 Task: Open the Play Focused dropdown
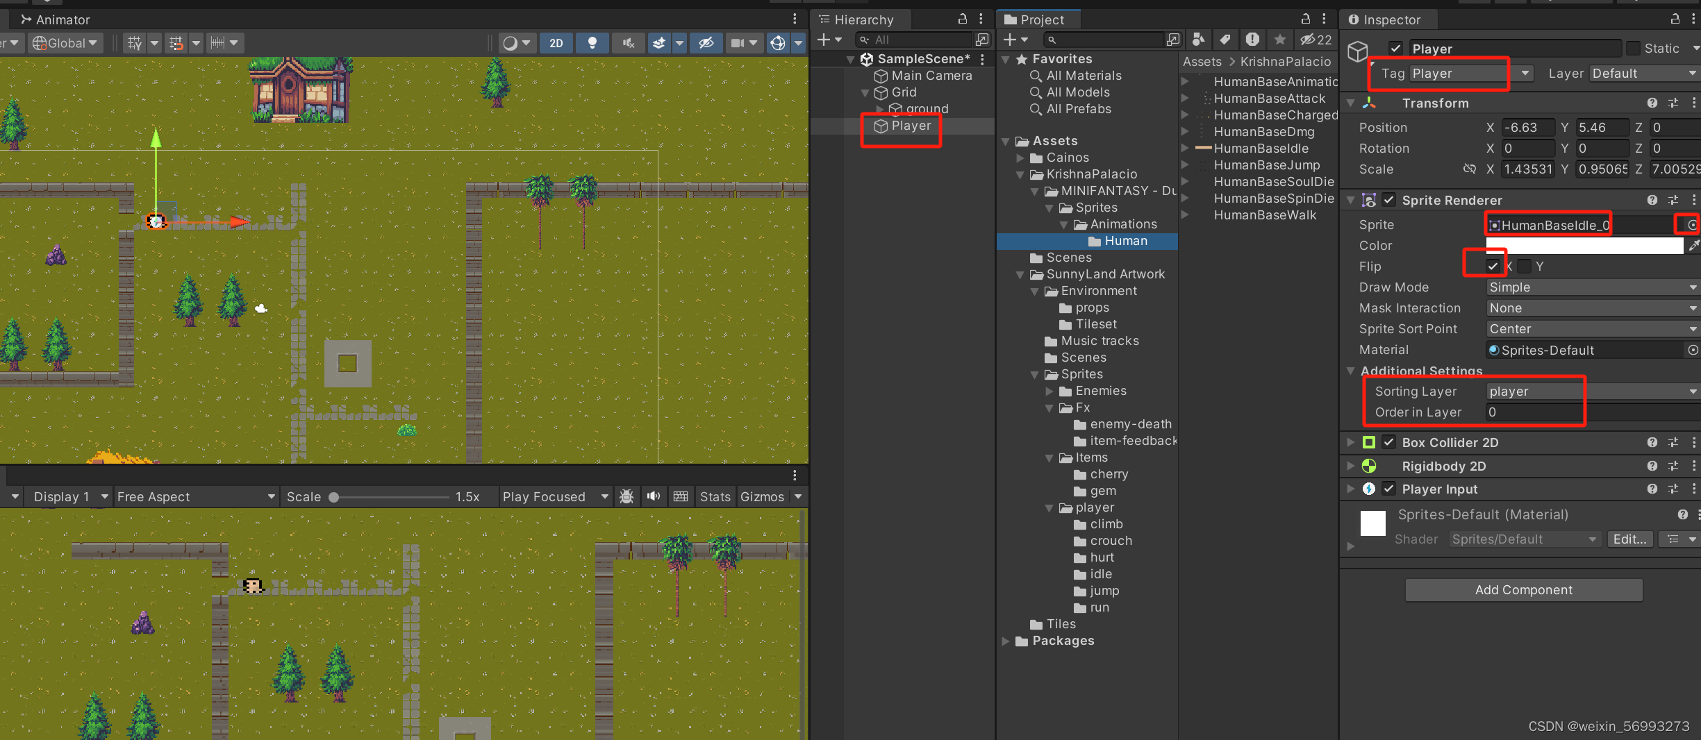click(556, 497)
